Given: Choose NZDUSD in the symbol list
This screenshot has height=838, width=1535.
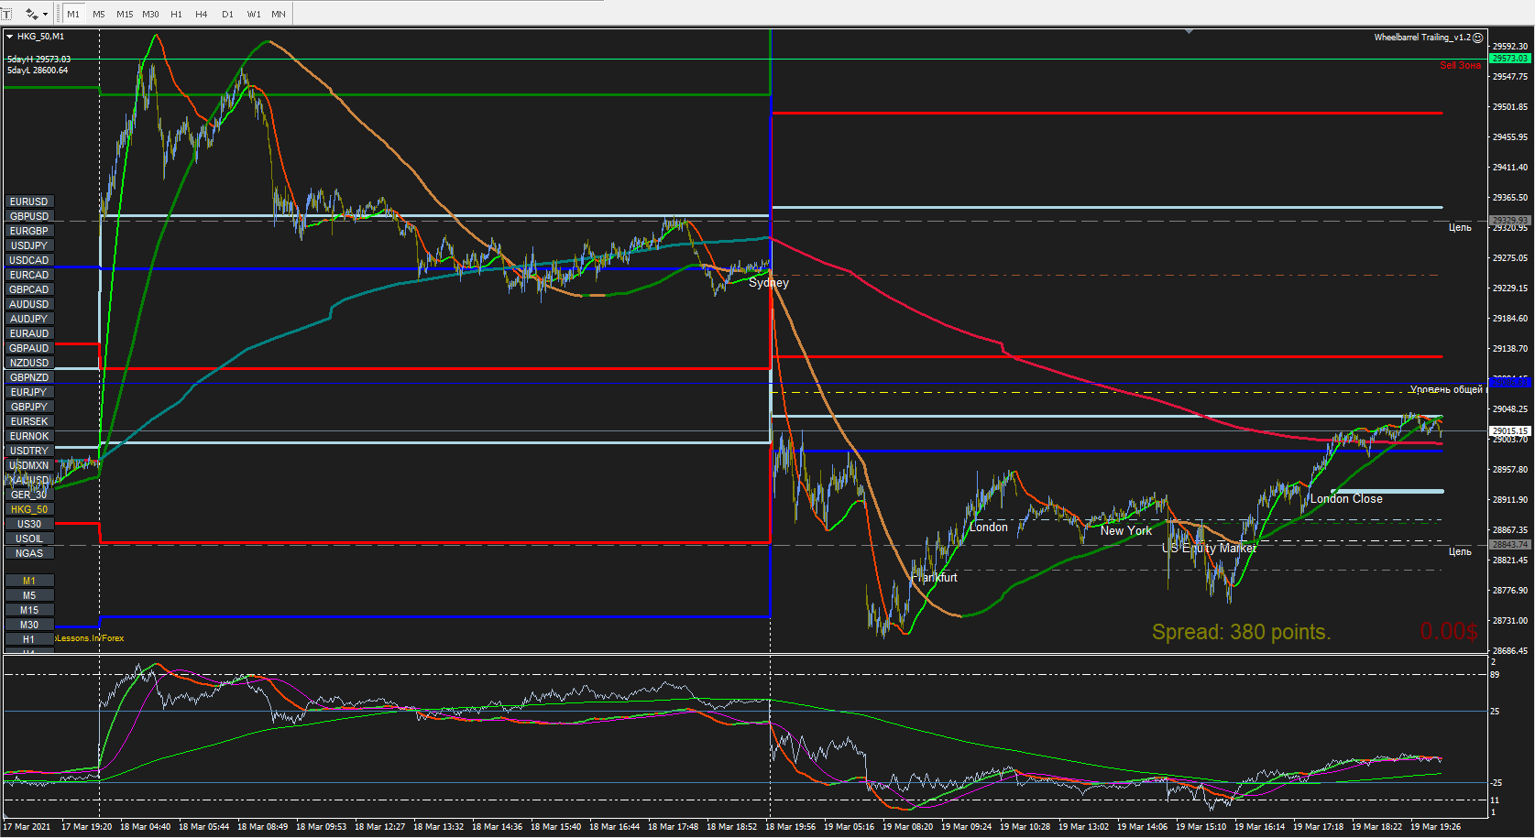Looking at the screenshot, I should (x=29, y=363).
